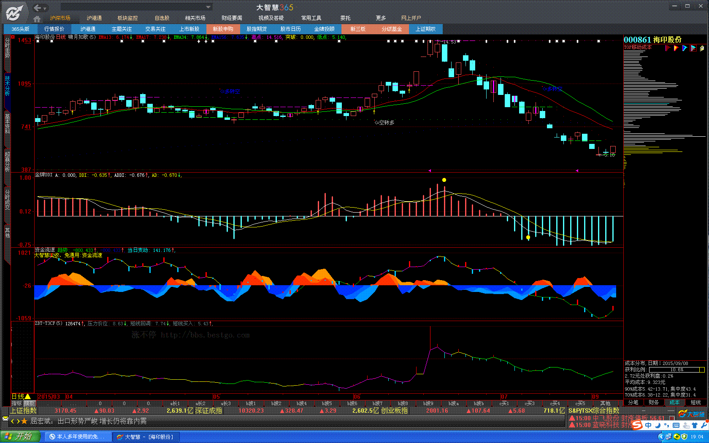Select the b波5 indicator tab
The height and width of the screenshot is (443, 709).
327,403
